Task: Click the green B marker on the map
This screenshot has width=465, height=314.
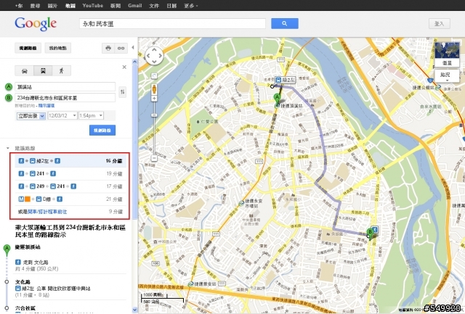Action: coord(370,234)
